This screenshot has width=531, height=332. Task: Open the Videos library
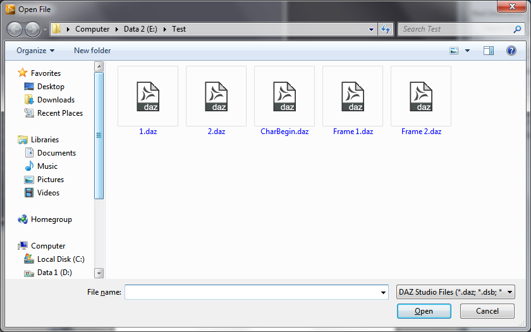click(x=49, y=192)
